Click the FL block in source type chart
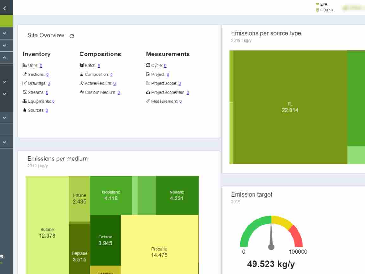Viewport: 365px width, 274px height. pyautogui.click(x=290, y=107)
